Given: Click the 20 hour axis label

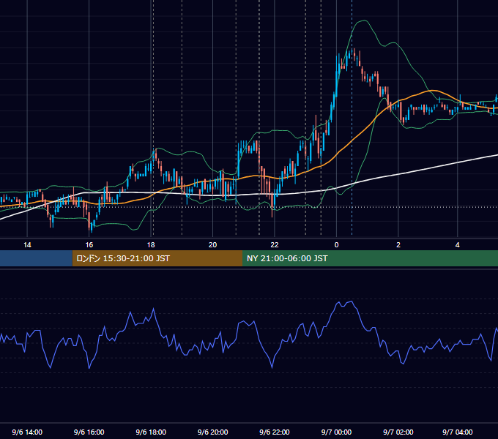Looking at the screenshot, I should point(213,245).
